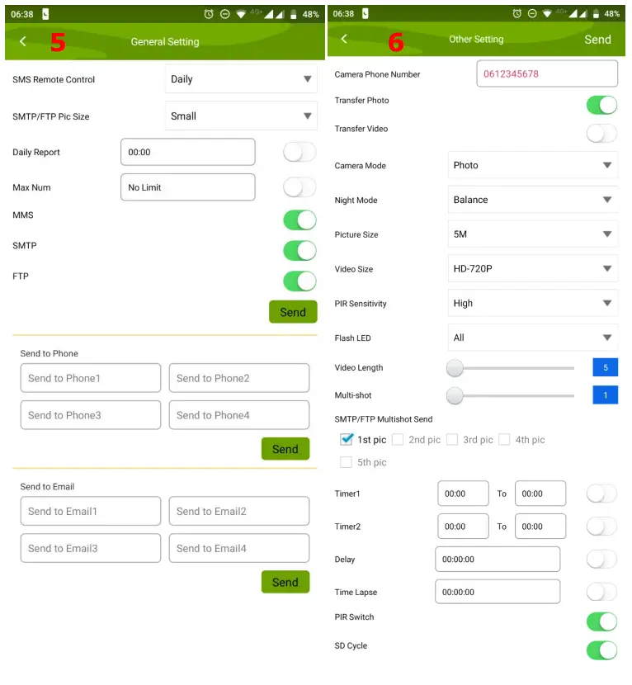
Task: Open SMS Remote Control dropdown showing Daily
Action: click(241, 79)
